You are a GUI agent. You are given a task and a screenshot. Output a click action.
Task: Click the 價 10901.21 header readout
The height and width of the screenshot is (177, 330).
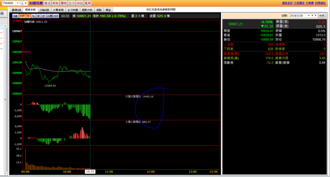[82, 16]
